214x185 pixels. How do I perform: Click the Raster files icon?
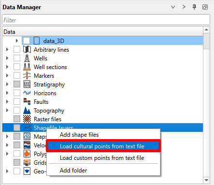pos(27,119)
